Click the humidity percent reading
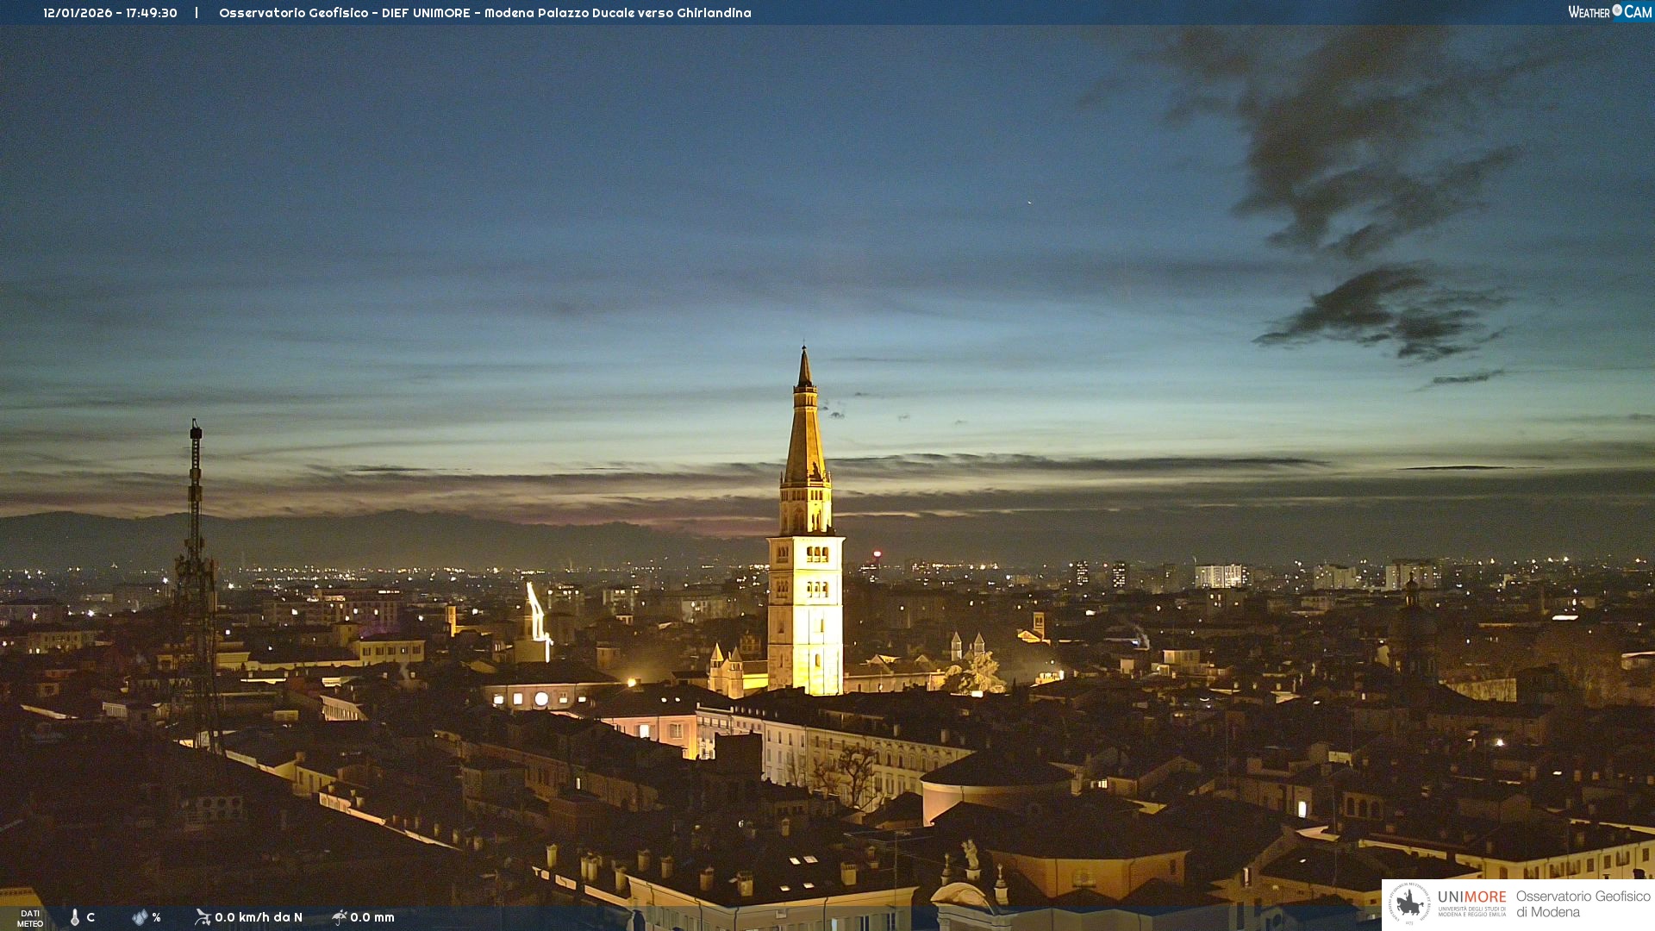The width and height of the screenshot is (1655, 931). (x=156, y=917)
